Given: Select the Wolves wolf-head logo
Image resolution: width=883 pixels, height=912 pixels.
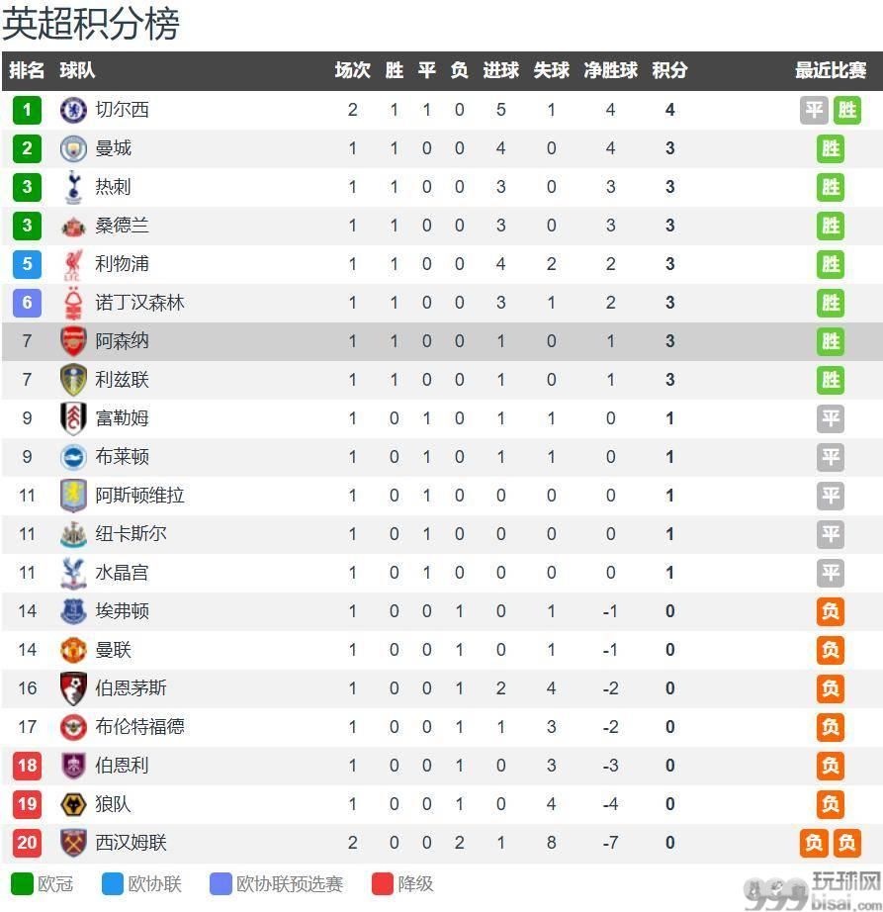Looking at the screenshot, I should click(x=73, y=804).
